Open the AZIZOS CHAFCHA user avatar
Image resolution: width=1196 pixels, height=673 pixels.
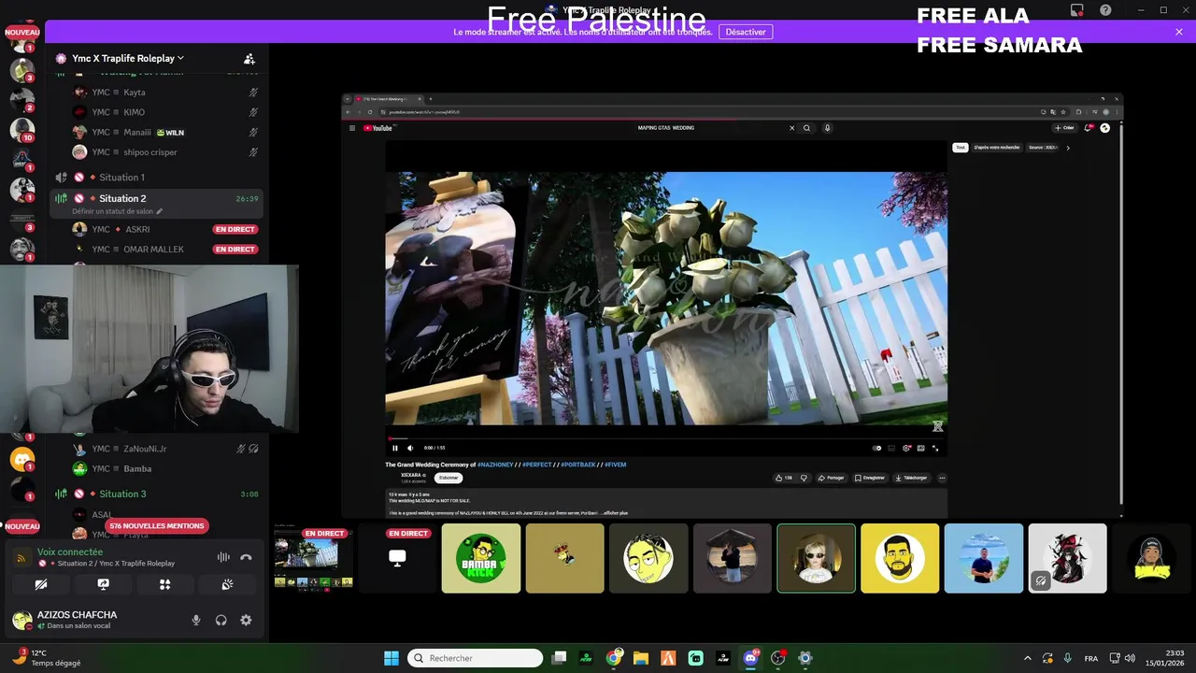click(x=21, y=620)
